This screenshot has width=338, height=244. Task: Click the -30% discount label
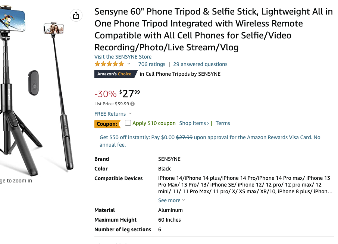click(x=106, y=94)
